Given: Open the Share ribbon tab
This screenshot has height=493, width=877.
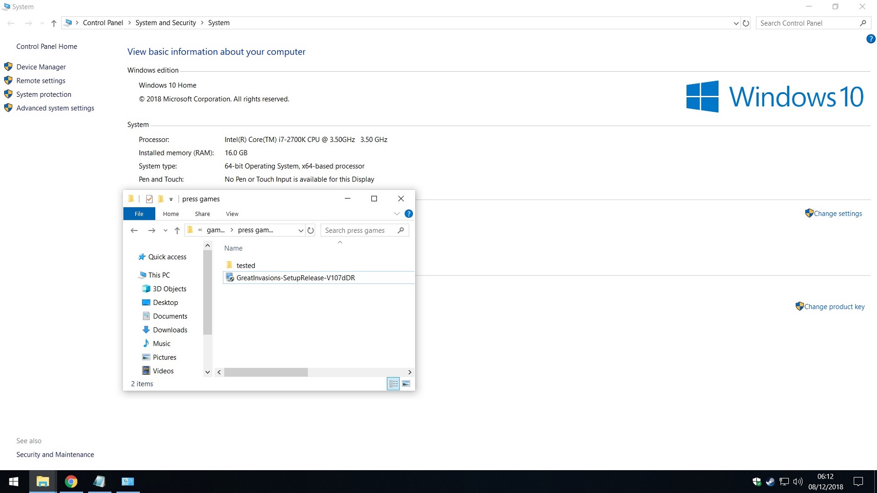Looking at the screenshot, I should pyautogui.click(x=202, y=214).
